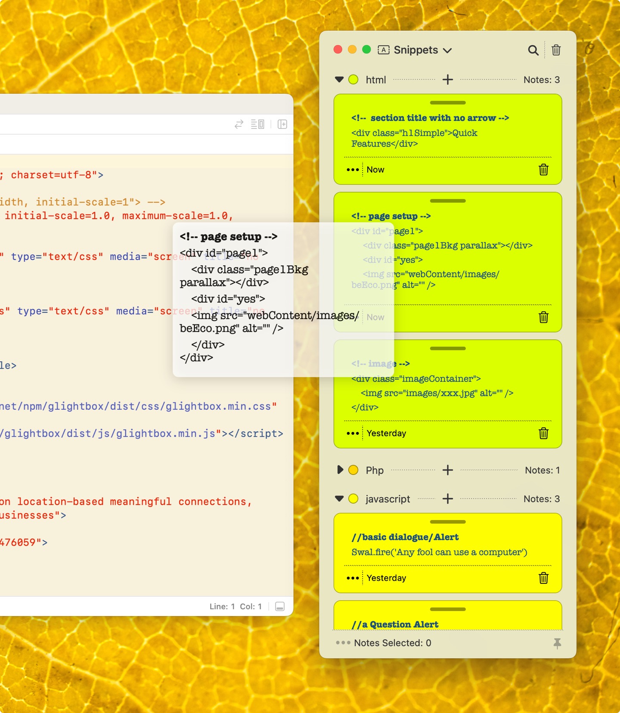The width and height of the screenshot is (620, 713).
Task: Delete the basic dialogue Alert note
Action: pos(543,578)
